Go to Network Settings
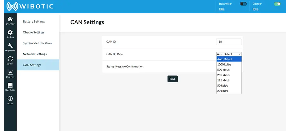This screenshot has height=131, width=290. (x=35, y=54)
